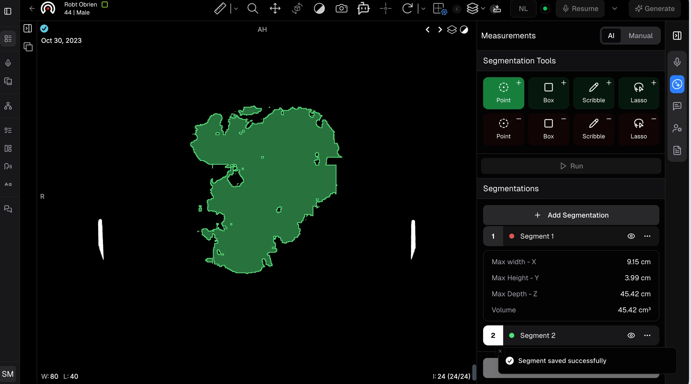This screenshot has height=384, width=691.
Task: Go to next image with the chevron
Action: point(440,30)
